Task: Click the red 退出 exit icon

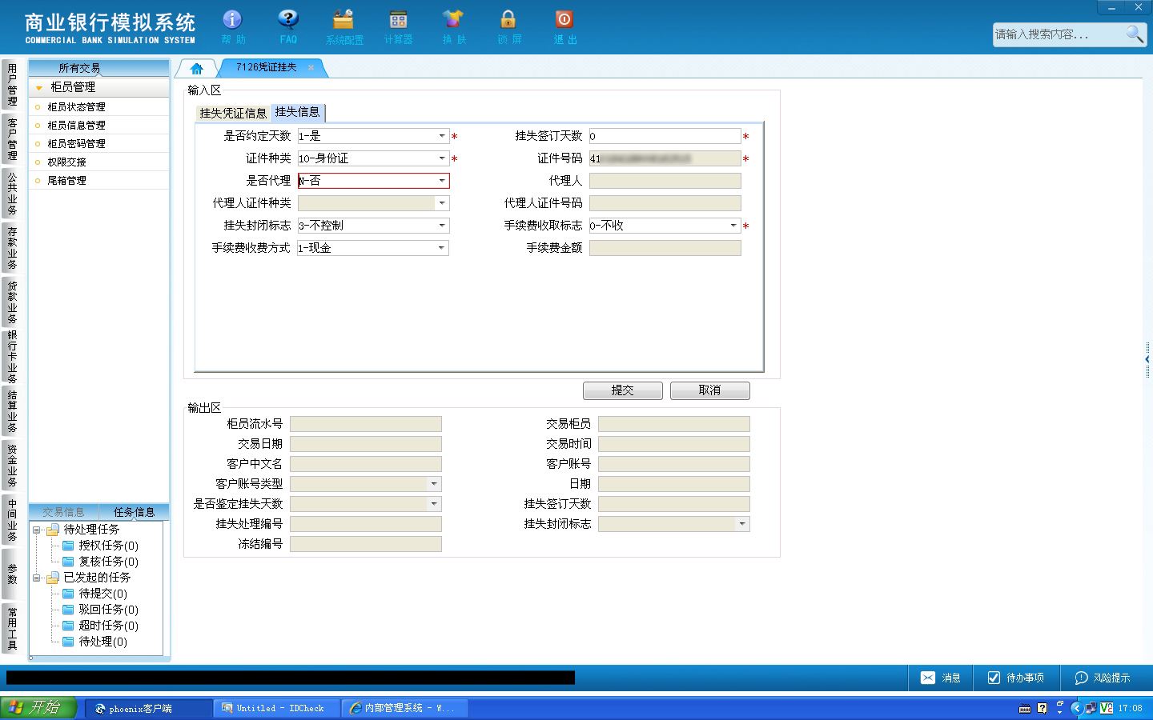Action: [x=564, y=20]
